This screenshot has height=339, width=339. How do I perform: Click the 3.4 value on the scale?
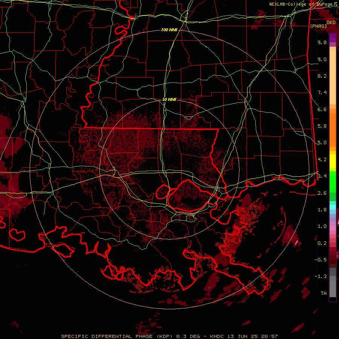click(x=322, y=176)
